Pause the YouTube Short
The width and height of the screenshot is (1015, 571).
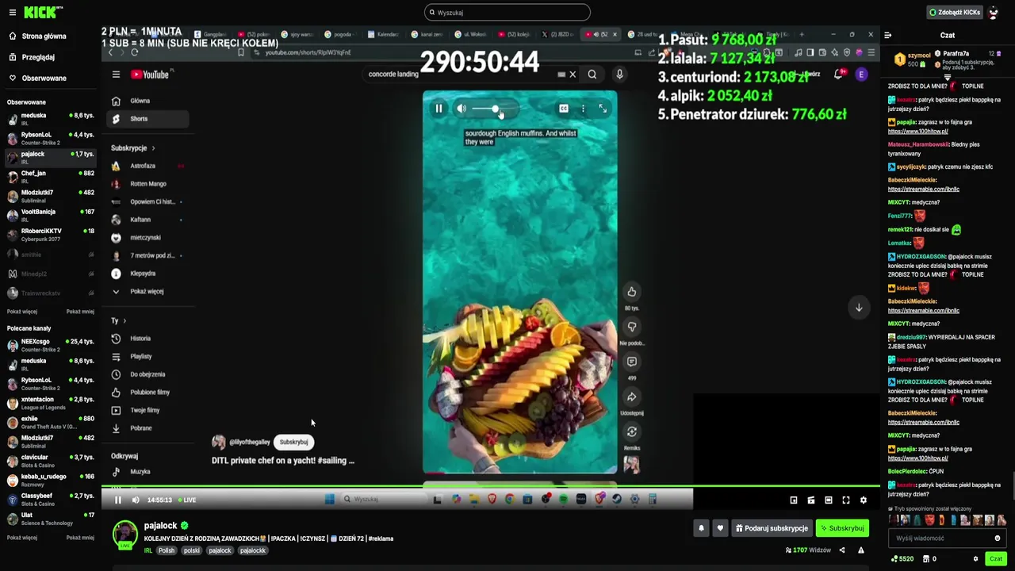pos(439,109)
